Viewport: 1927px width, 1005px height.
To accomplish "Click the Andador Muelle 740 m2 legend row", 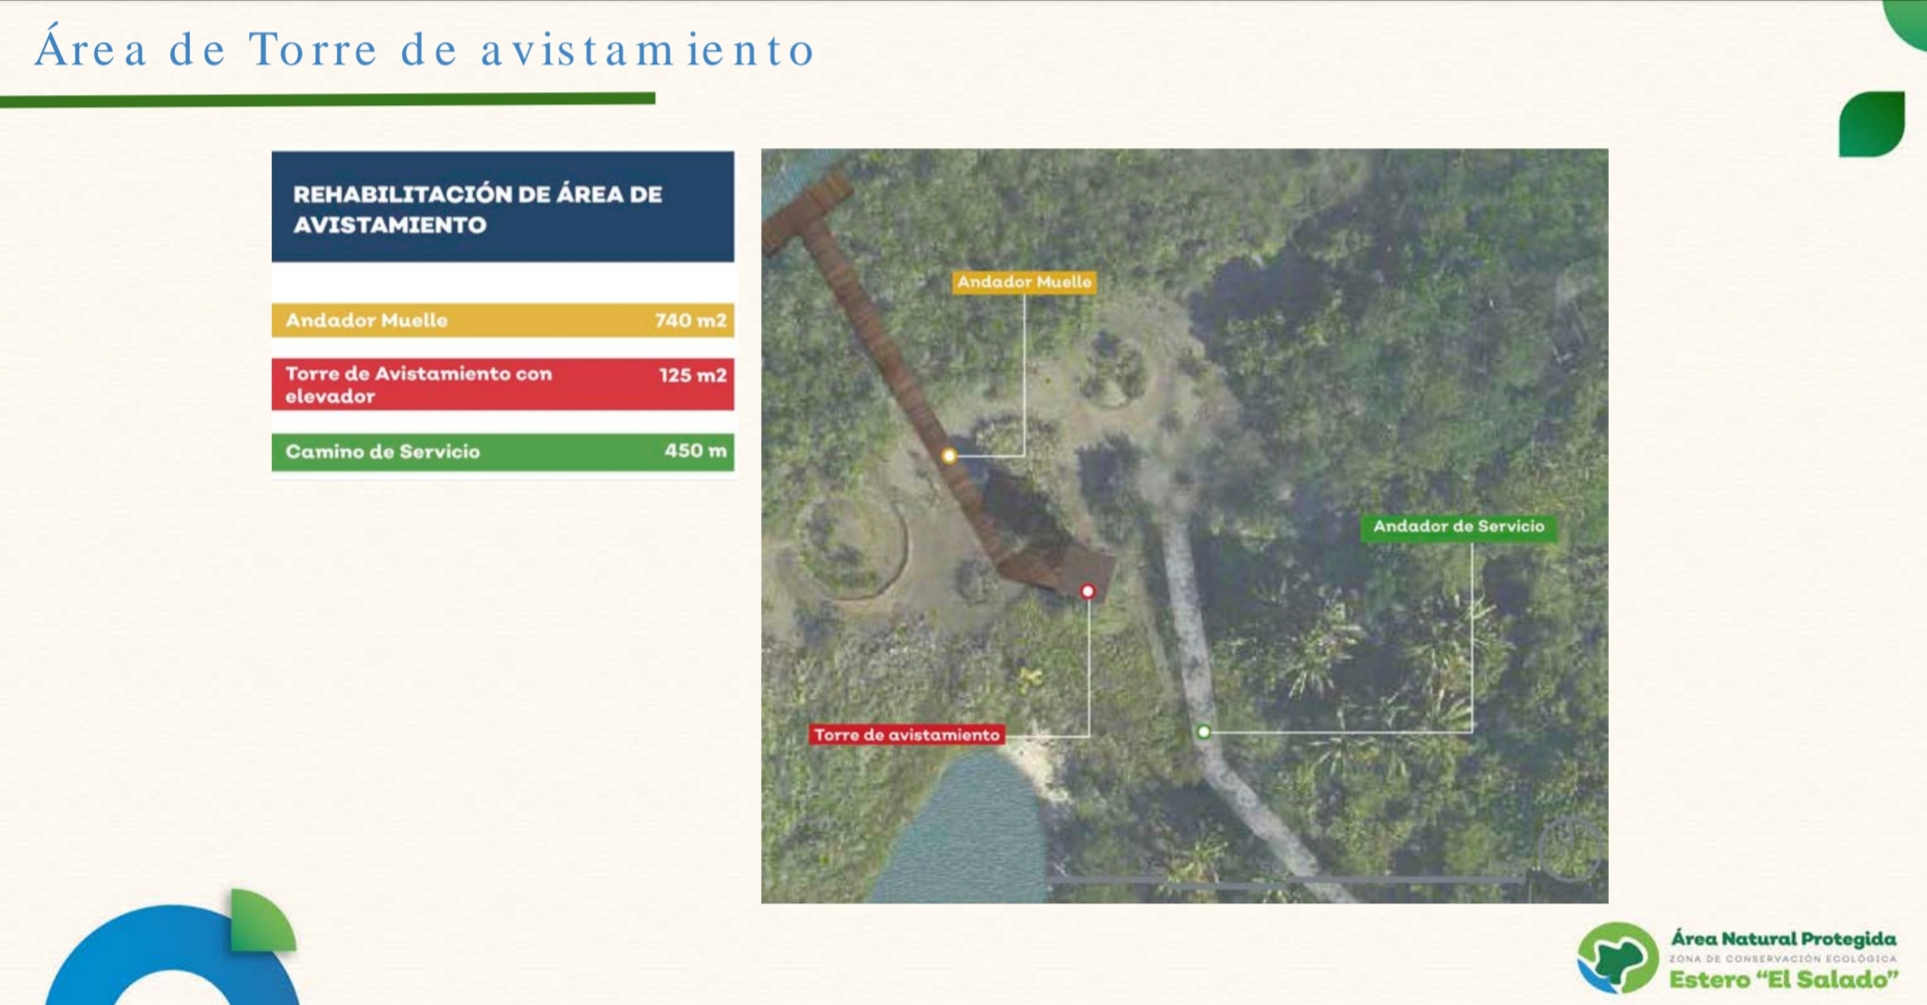I will 502,320.
